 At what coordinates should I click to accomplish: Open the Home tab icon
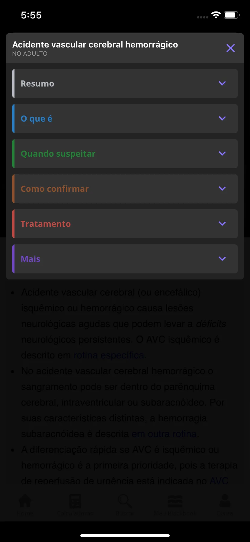click(25, 501)
